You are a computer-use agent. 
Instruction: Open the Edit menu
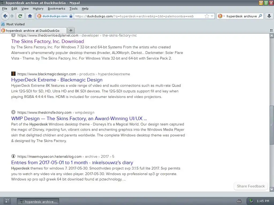(14, 9)
